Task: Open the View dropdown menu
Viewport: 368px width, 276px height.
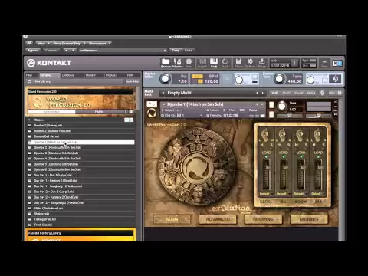Action: [x=42, y=44]
